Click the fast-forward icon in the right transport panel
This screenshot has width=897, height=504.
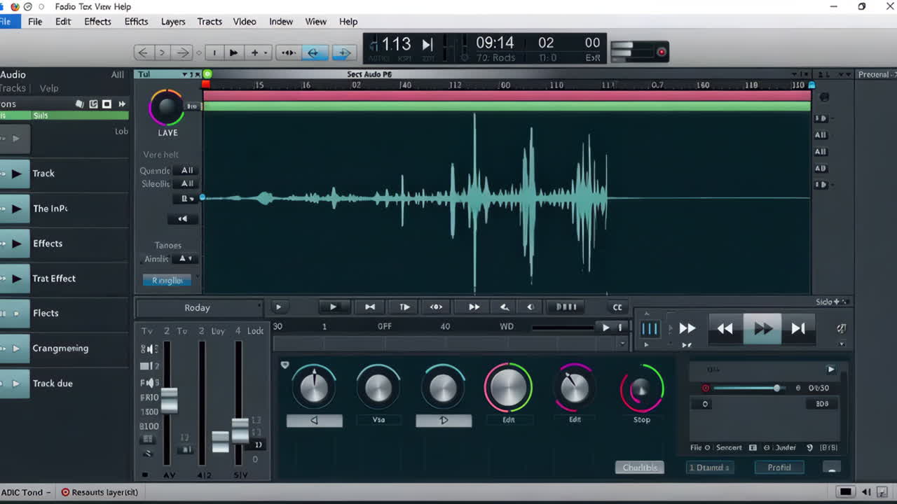[762, 328]
